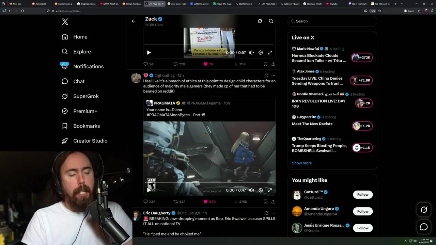Share the post with 319K views

click(x=273, y=64)
